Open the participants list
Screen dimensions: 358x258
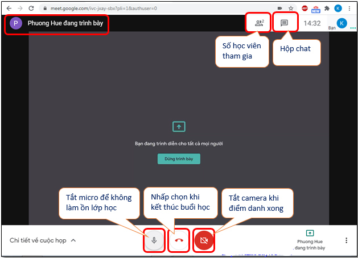pos(259,23)
